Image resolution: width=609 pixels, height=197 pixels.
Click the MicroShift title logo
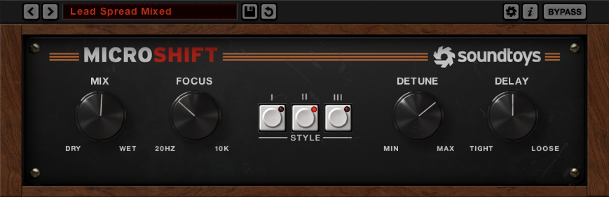click(151, 55)
